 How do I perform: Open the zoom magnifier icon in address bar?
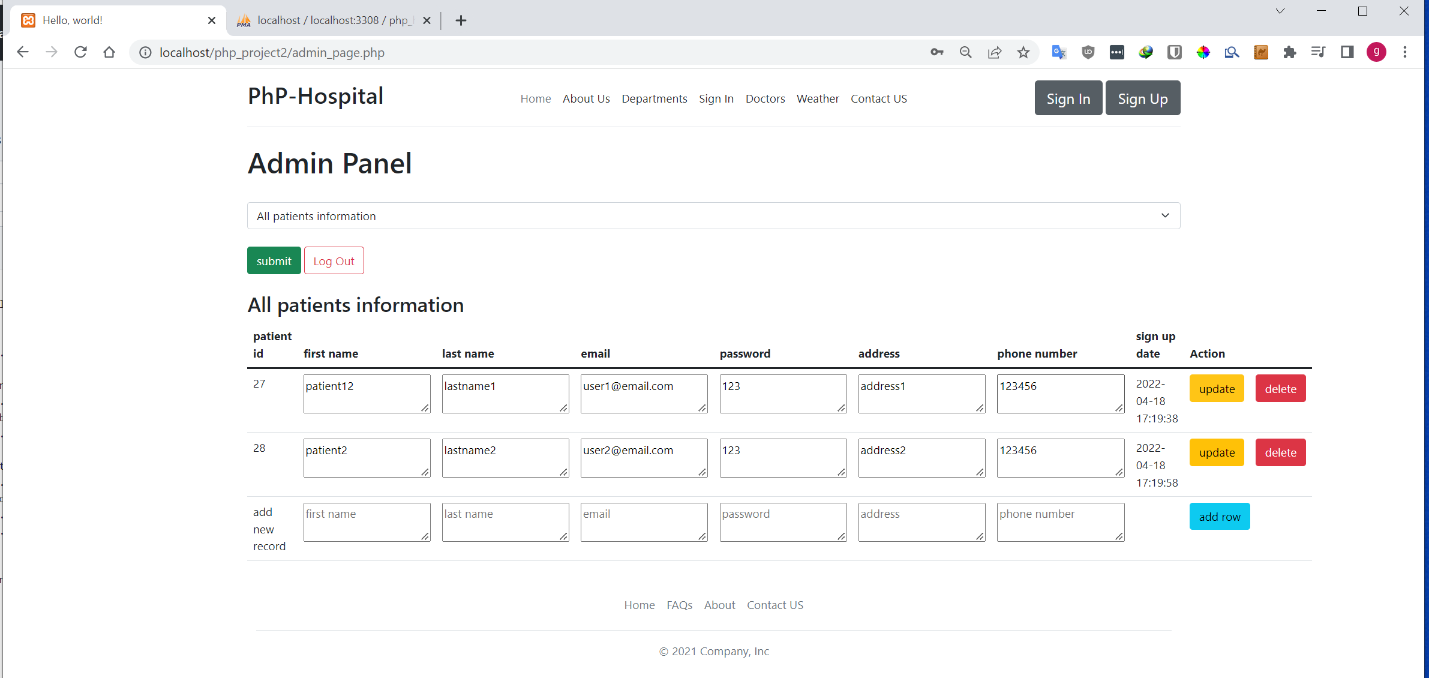[966, 52]
